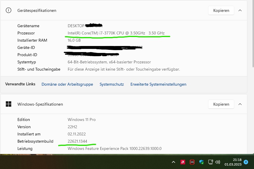Select the OS build value 22621.1344
Screen dimensions: 254x169
click(77, 142)
